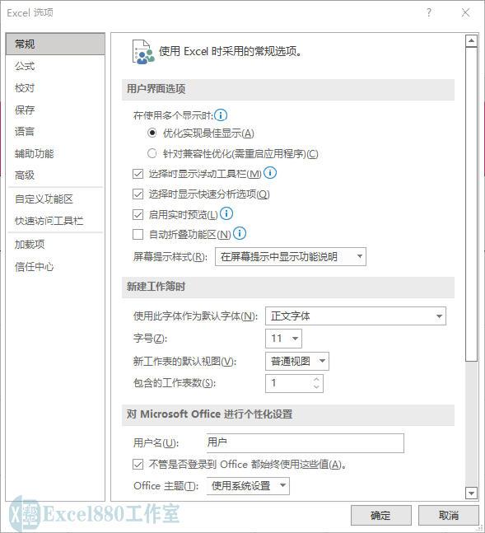Screen dimensions: 485x533
Task: Click info icon next to 自动折叠功能区
Action: (240, 233)
